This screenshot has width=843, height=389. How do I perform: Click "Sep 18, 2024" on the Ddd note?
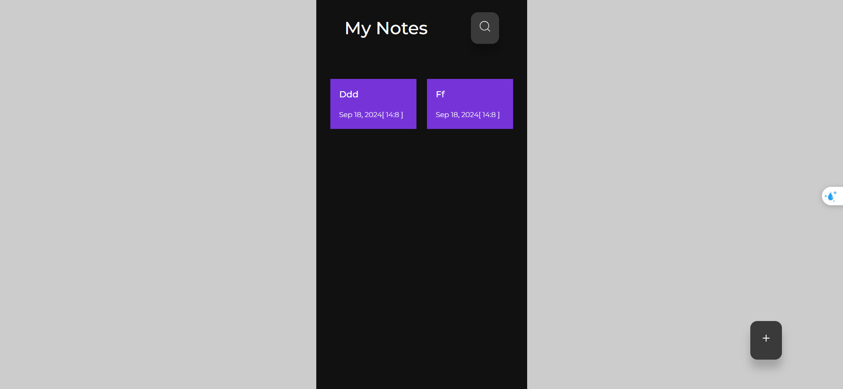click(360, 115)
